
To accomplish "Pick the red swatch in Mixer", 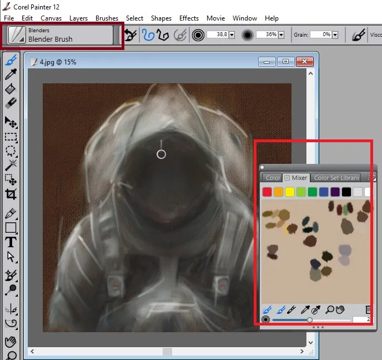I will tap(267, 192).
